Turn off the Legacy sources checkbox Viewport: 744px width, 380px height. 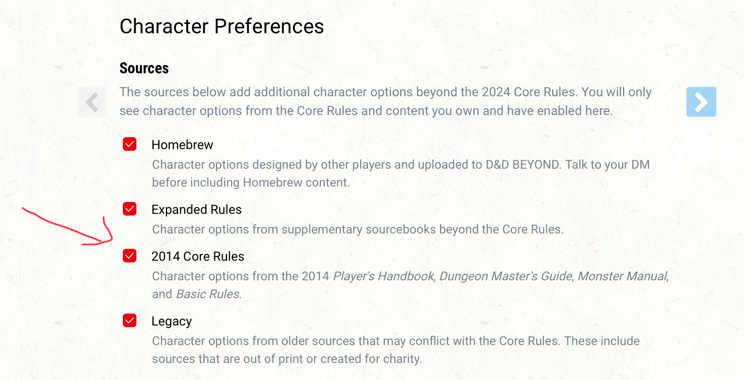130,321
